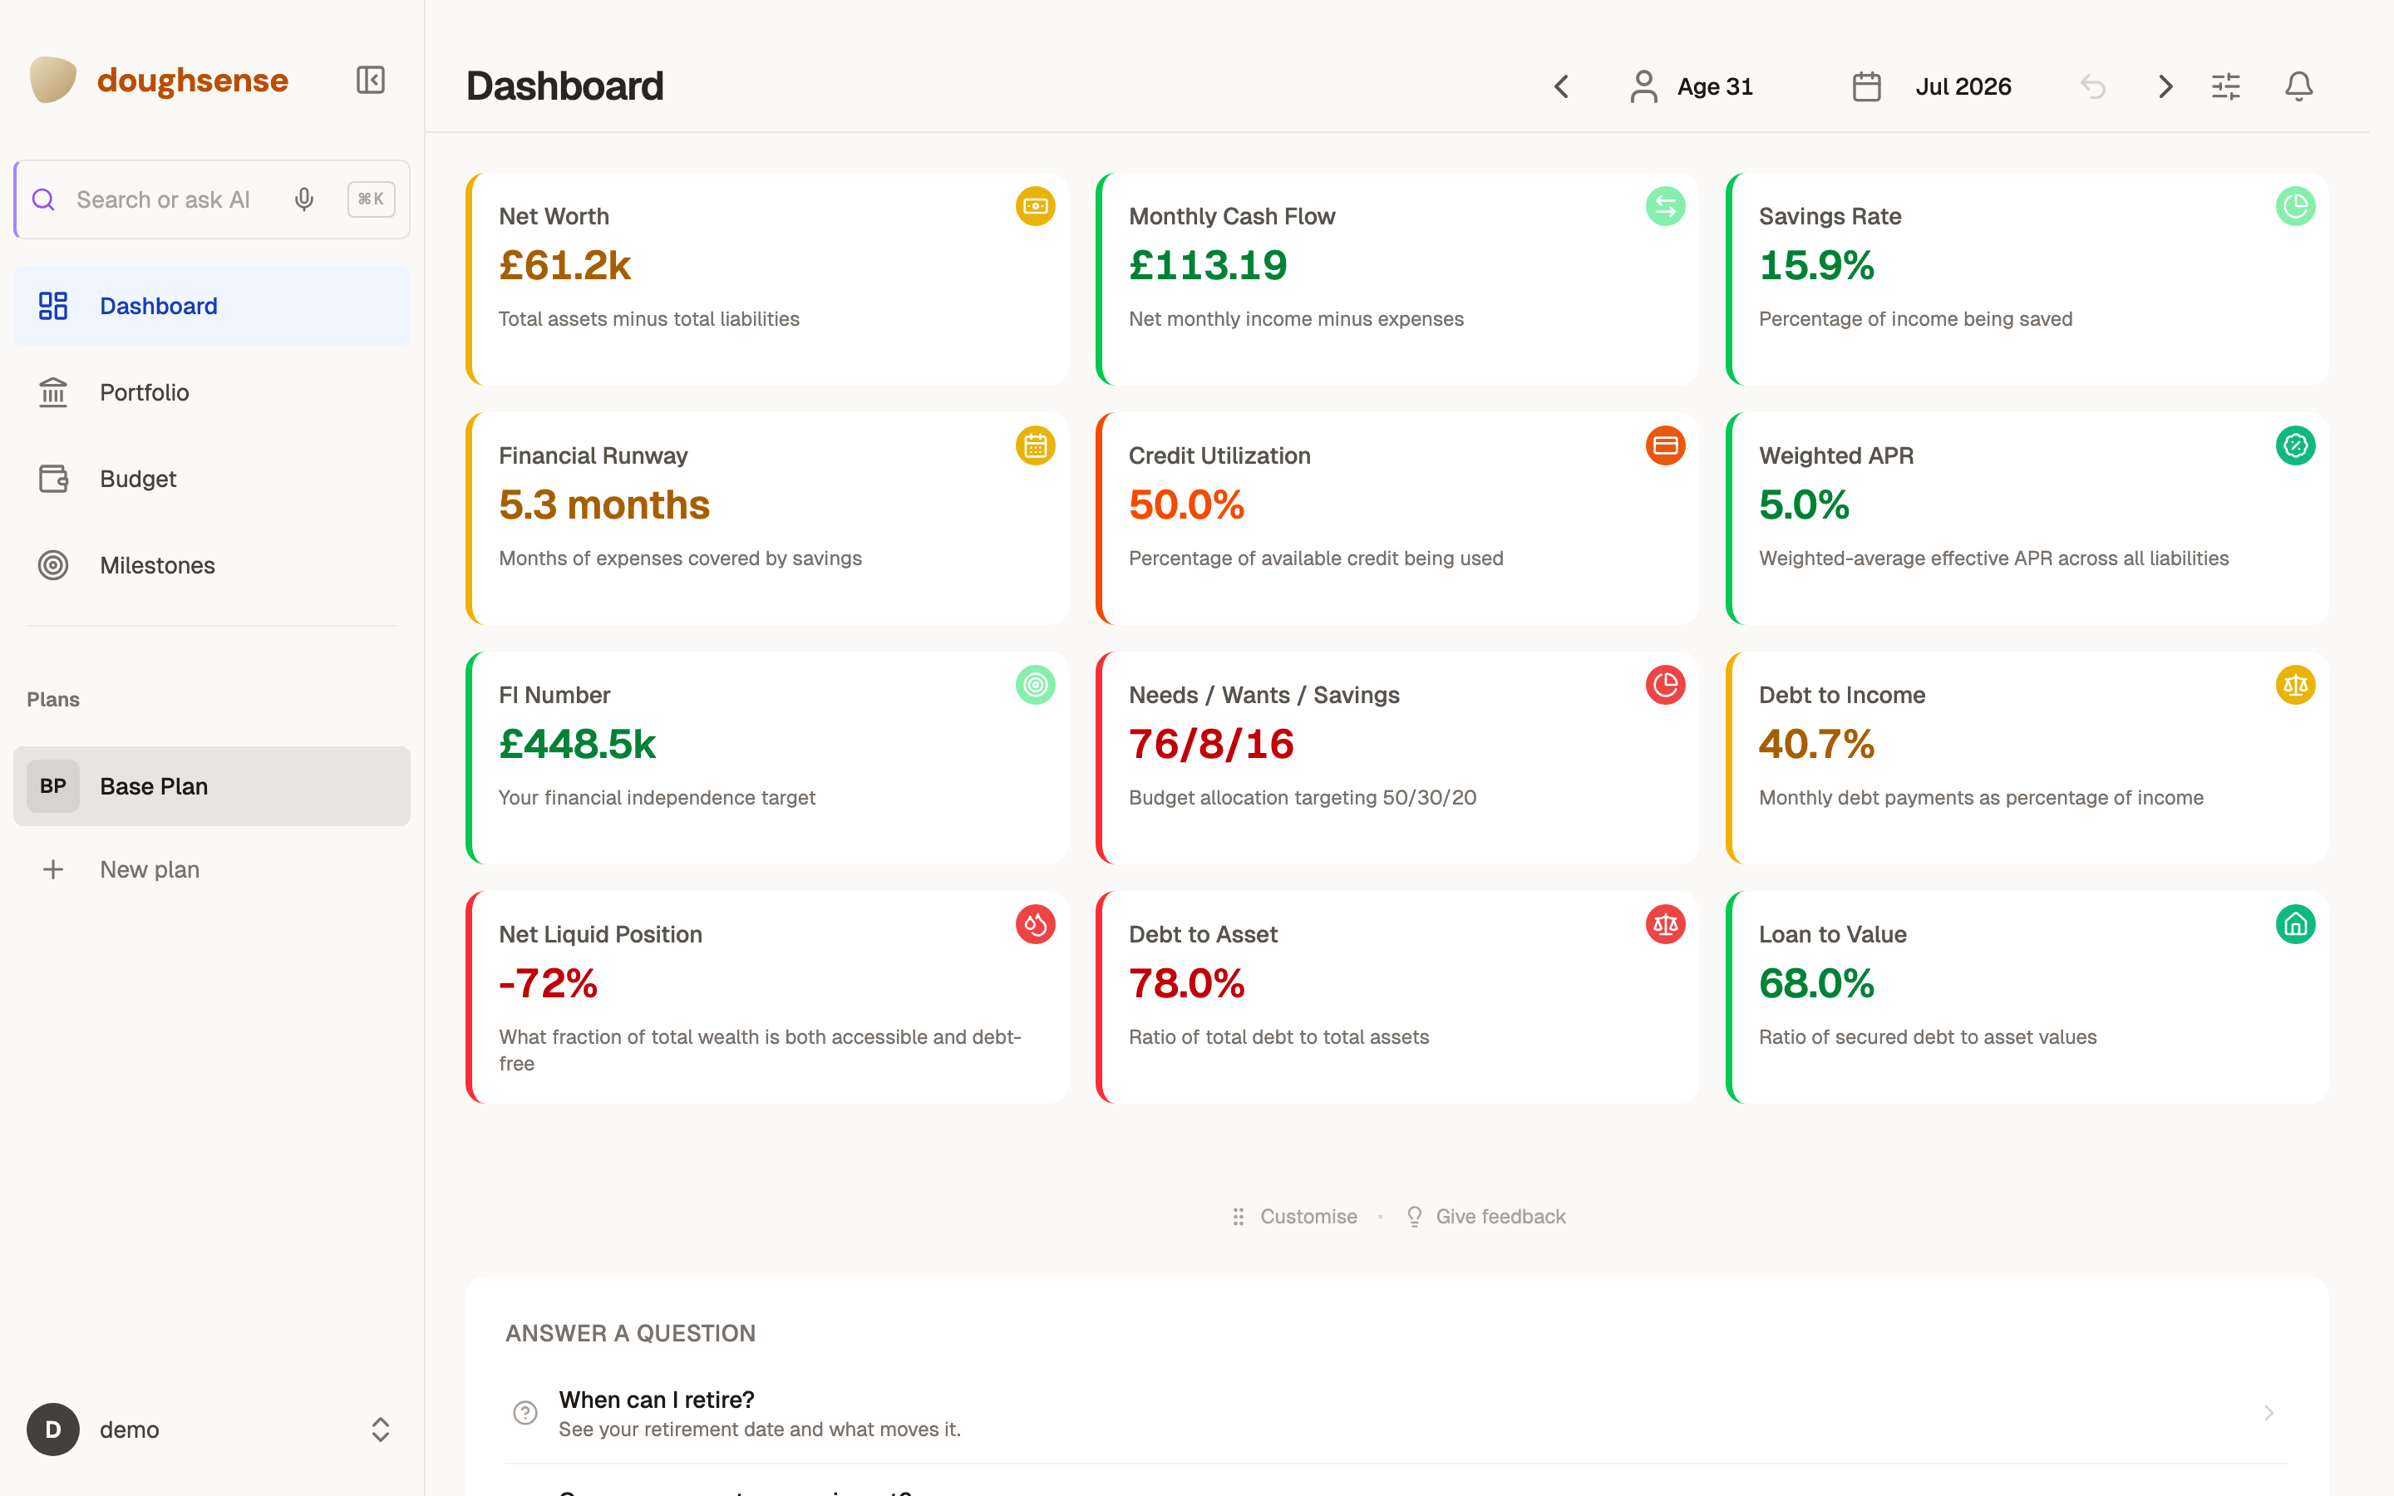Click the Savings Rate pie icon
Image resolution: width=2394 pixels, height=1496 pixels.
[2296, 207]
